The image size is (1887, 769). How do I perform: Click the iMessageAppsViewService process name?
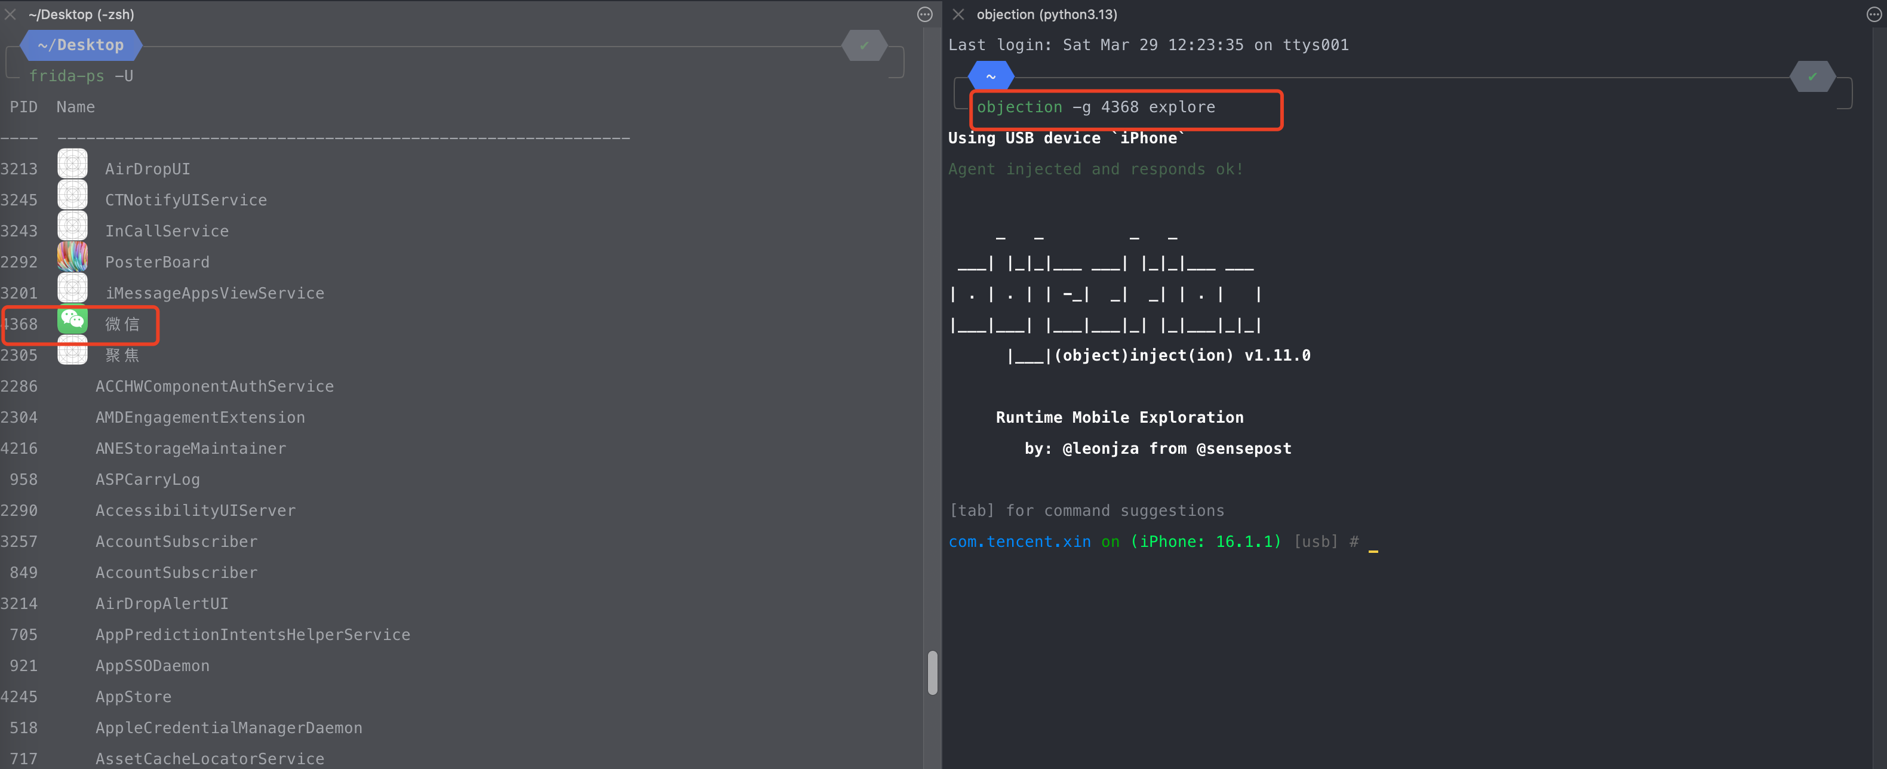tap(214, 293)
